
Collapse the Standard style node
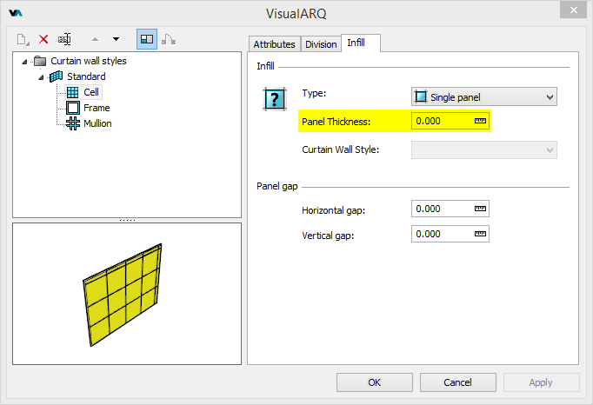click(41, 77)
